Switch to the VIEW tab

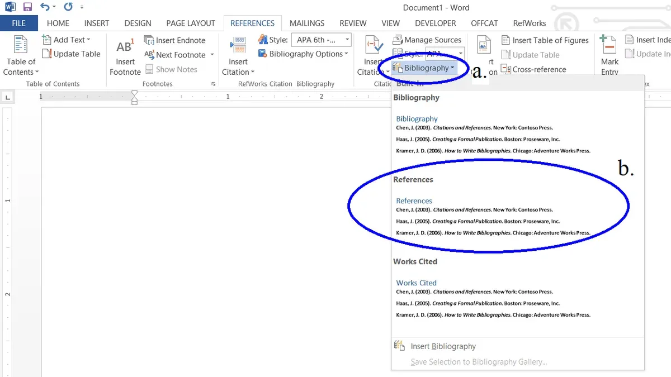pyautogui.click(x=390, y=23)
